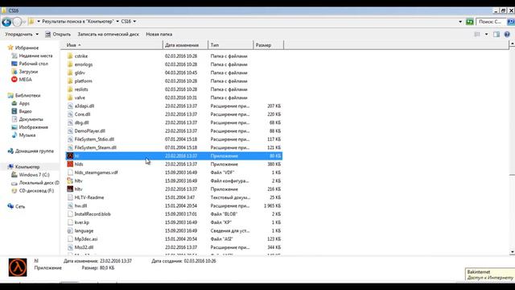Select Избранное in navigation pane
This screenshot has height=290, width=515.
click(23, 48)
